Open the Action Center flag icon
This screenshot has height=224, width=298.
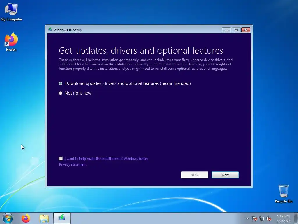(254, 219)
